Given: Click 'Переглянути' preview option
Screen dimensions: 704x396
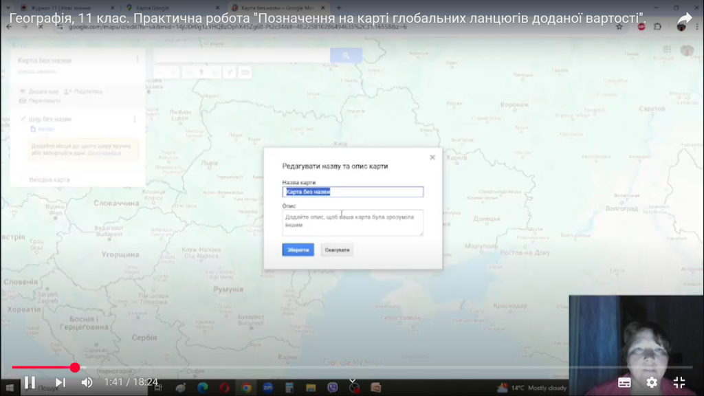Looking at the screenshot, I should coord(40,100).
